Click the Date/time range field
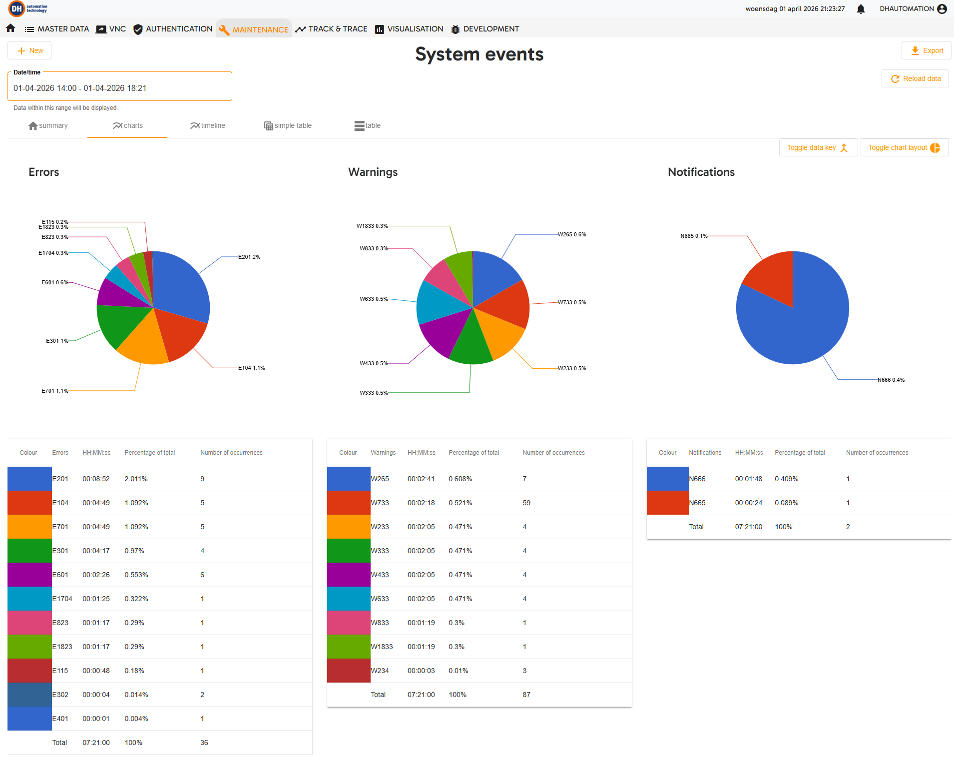This screenshot has height=760, width=954. 120,88
